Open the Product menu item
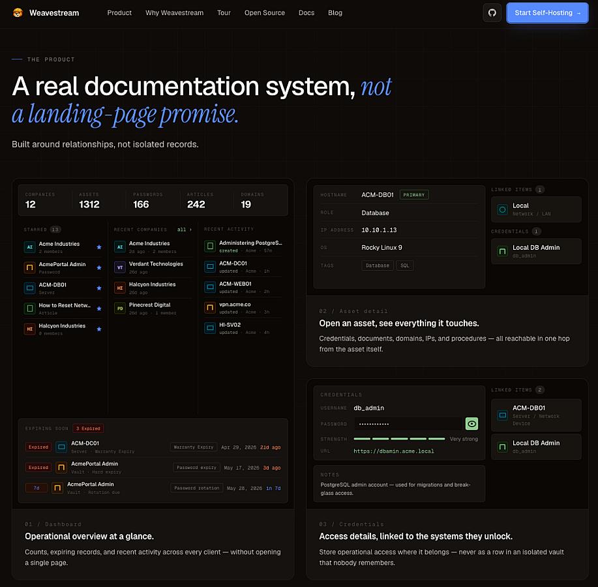This screenshot has height=587, width=598. tap(119, 12)
